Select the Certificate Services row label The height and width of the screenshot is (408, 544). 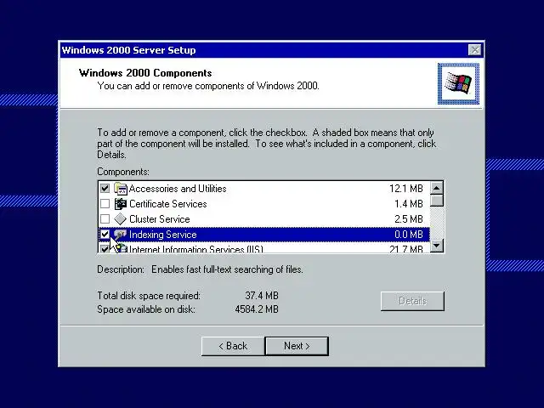[168, 204]
